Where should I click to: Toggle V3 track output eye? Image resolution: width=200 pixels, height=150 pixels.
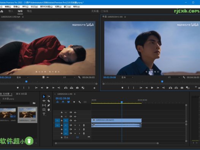75,112
